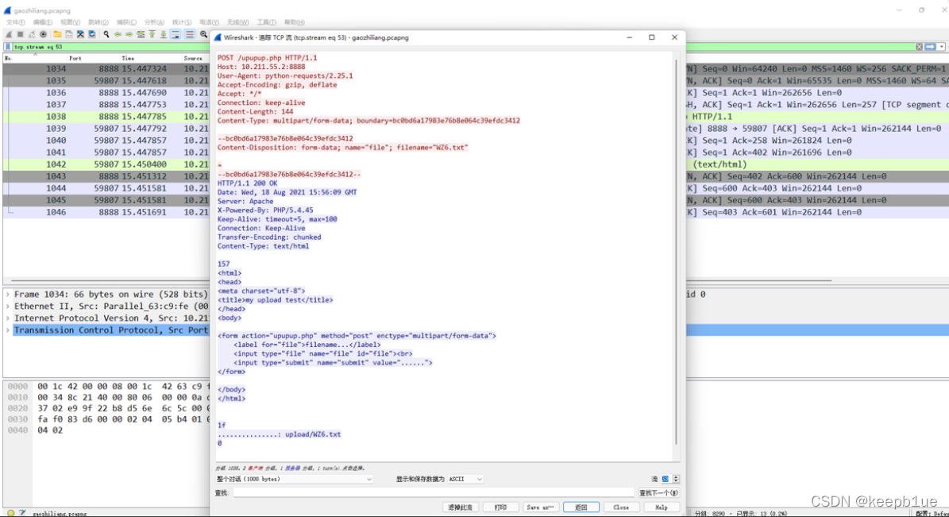Viewport: 949px width, 517px height.
Task: Maximize the TCP stream dialog window
Action: tap(652, 37)
